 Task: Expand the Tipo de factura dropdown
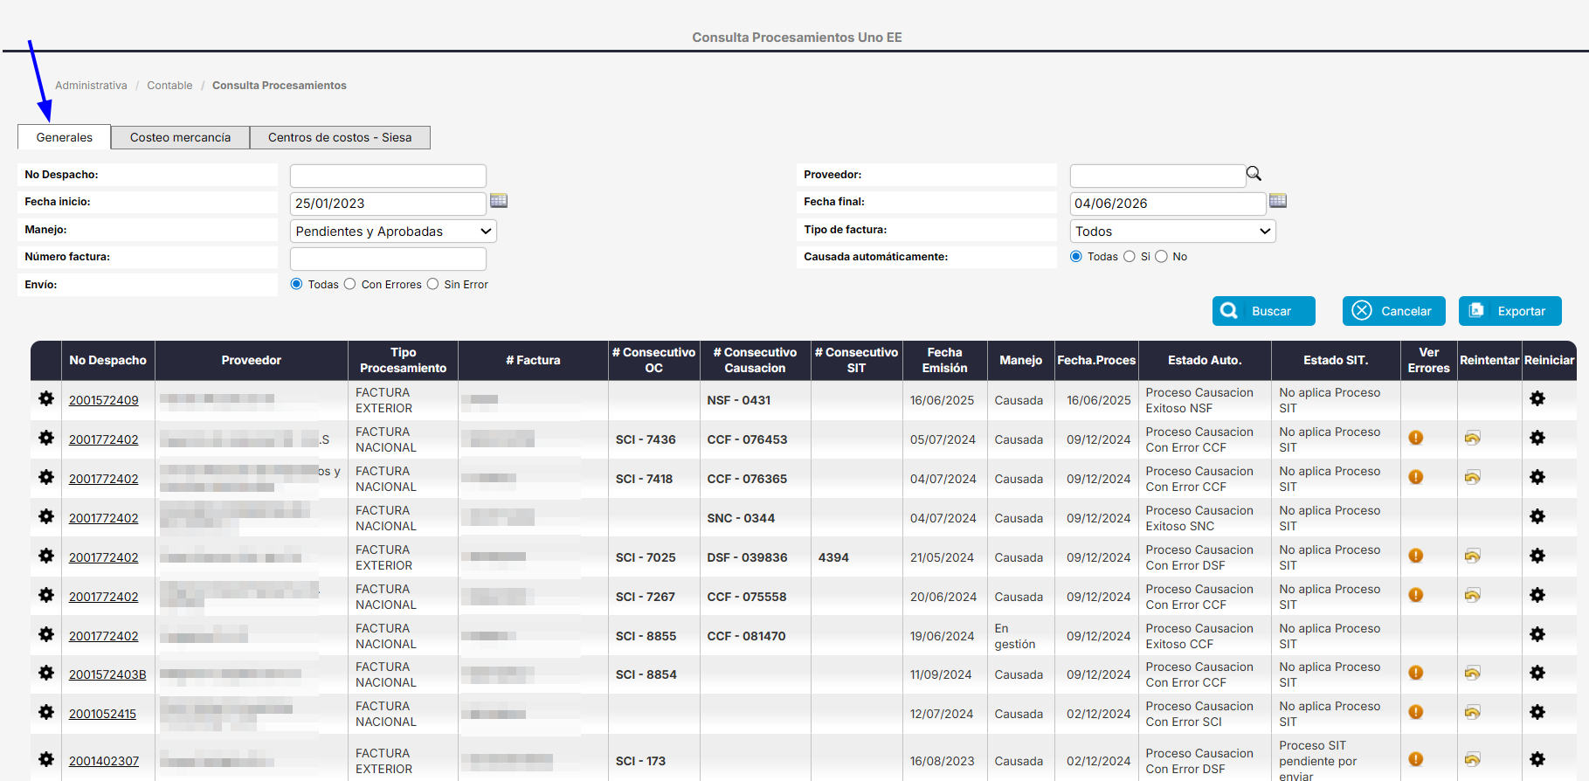[1172, 231]
